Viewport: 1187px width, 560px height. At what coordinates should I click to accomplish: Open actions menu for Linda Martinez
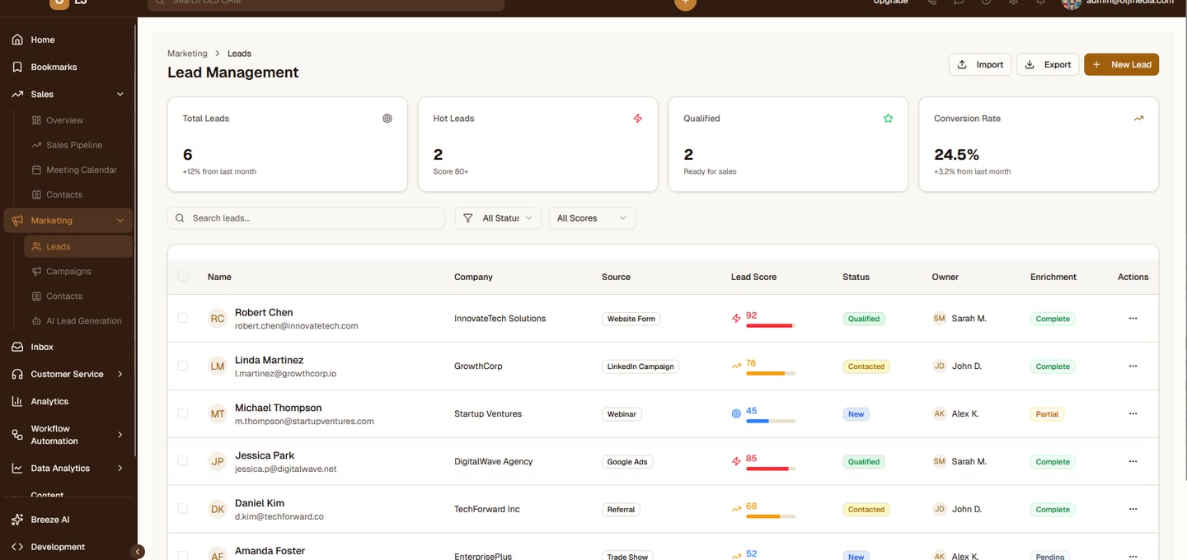click(x=1133, y=366)
